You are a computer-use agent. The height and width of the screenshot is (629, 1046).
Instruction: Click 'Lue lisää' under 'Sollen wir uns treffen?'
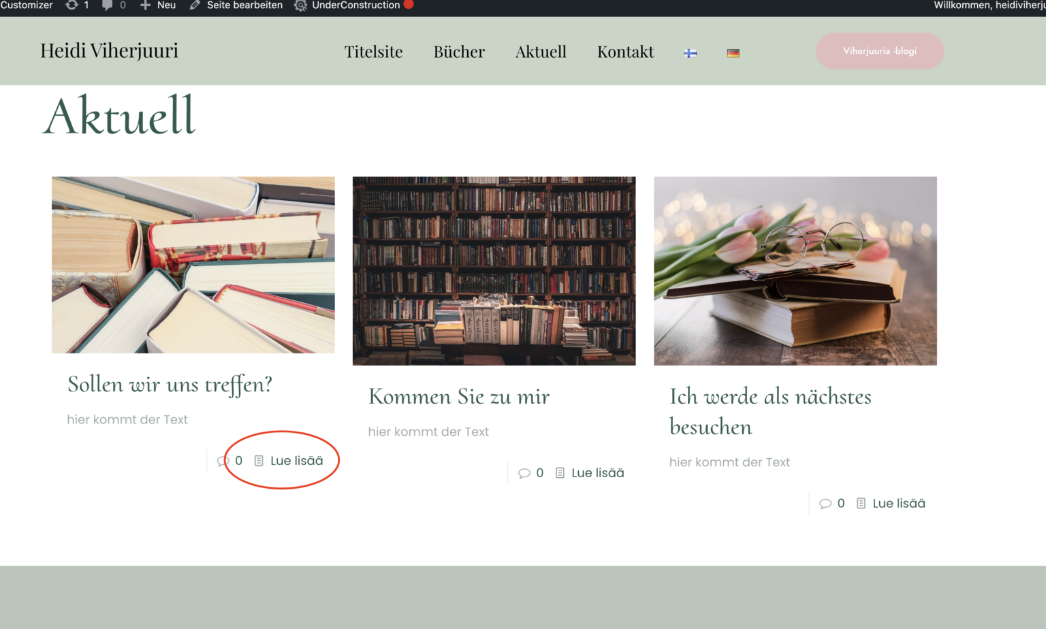[296, 461]
